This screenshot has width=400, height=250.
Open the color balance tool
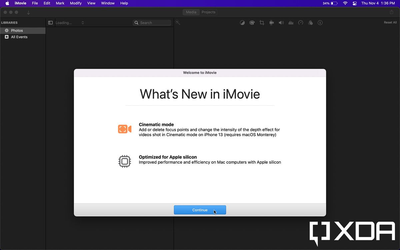click(242, 23)
